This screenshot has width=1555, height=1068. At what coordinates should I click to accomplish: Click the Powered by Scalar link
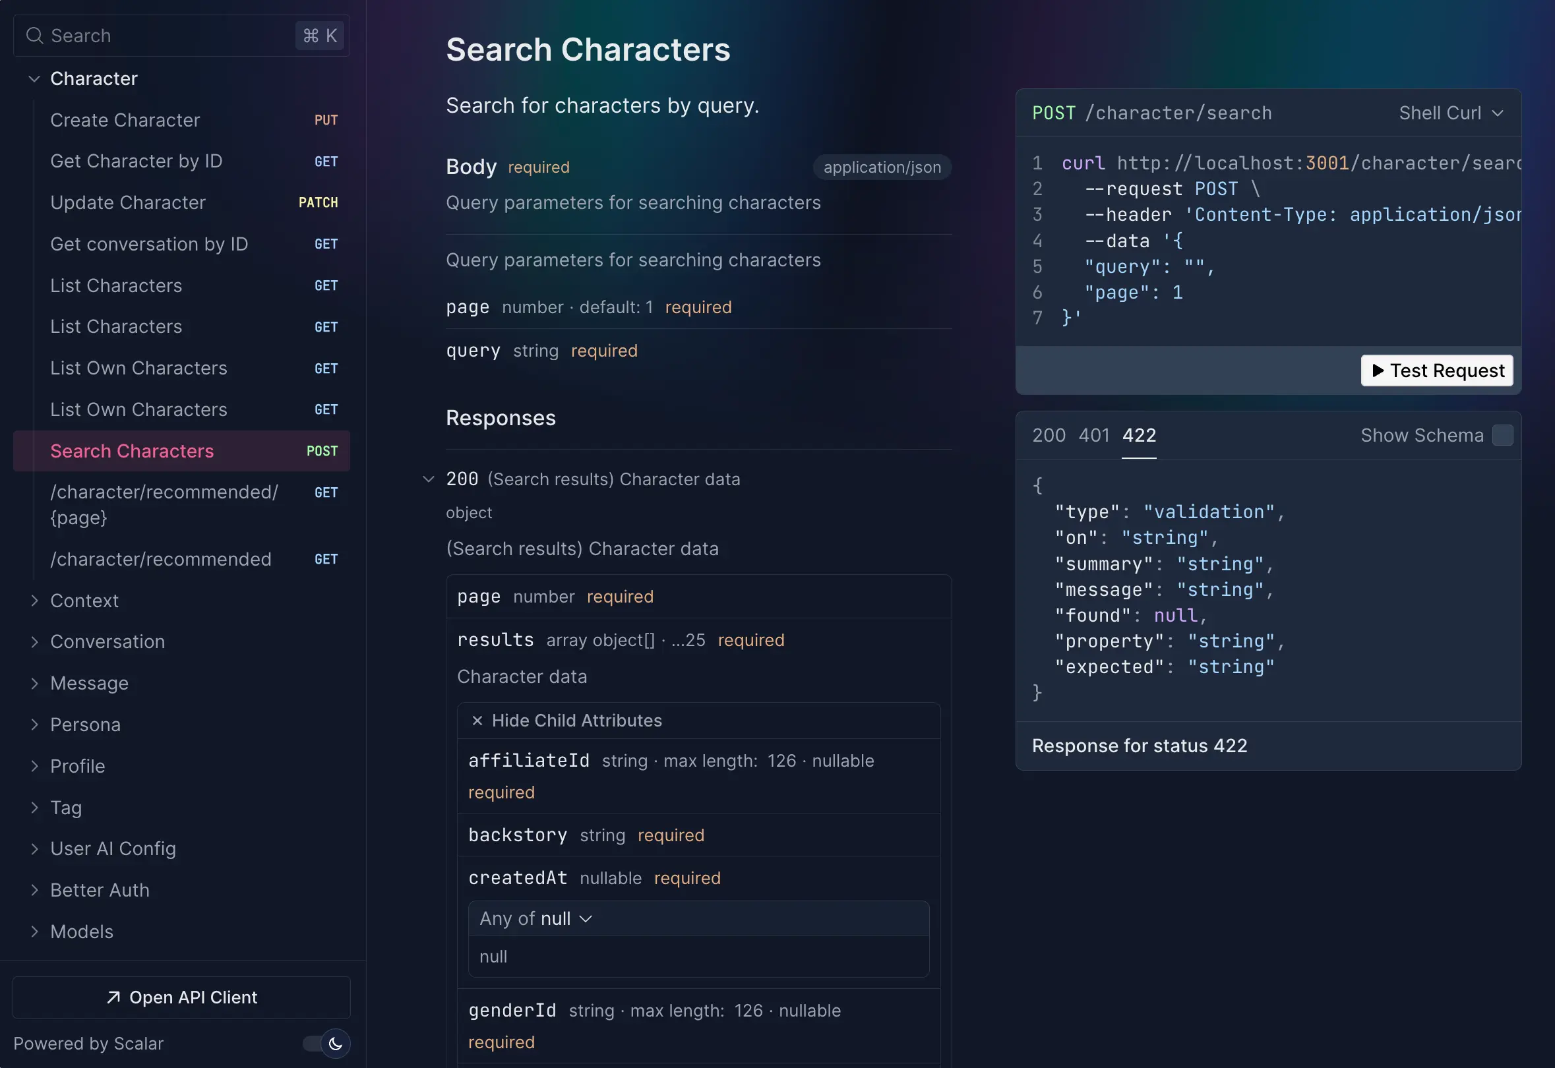[x=88, y=1043]
